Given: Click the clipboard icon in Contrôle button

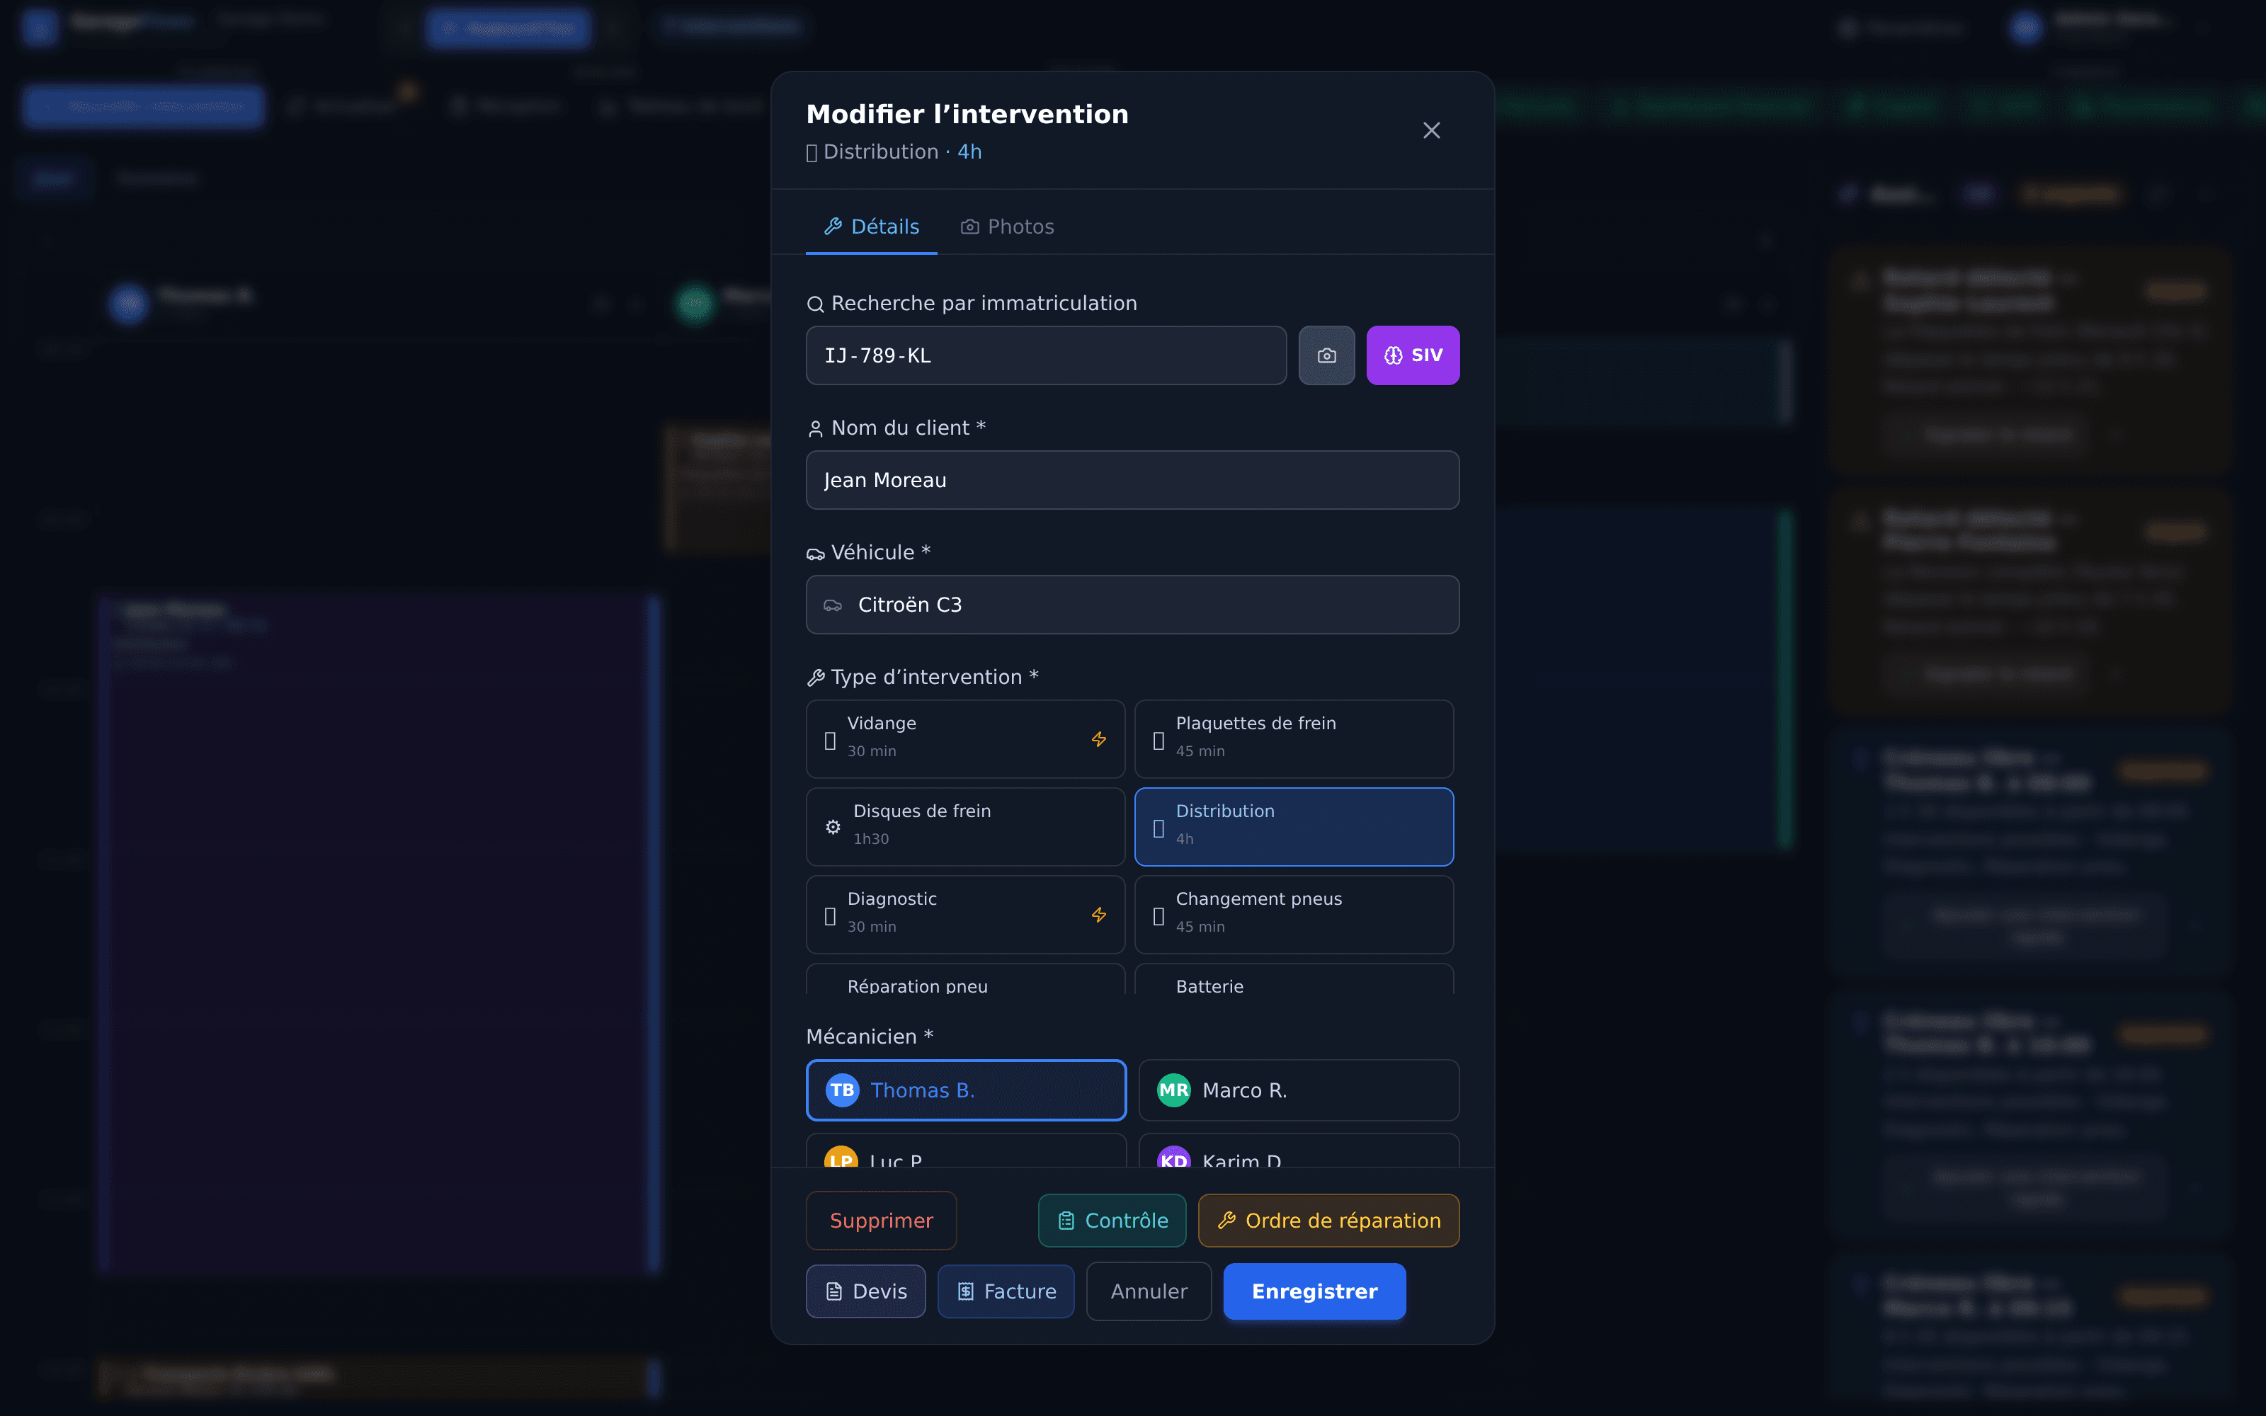Looking at the screenshot, I should coord(1066,1221).
